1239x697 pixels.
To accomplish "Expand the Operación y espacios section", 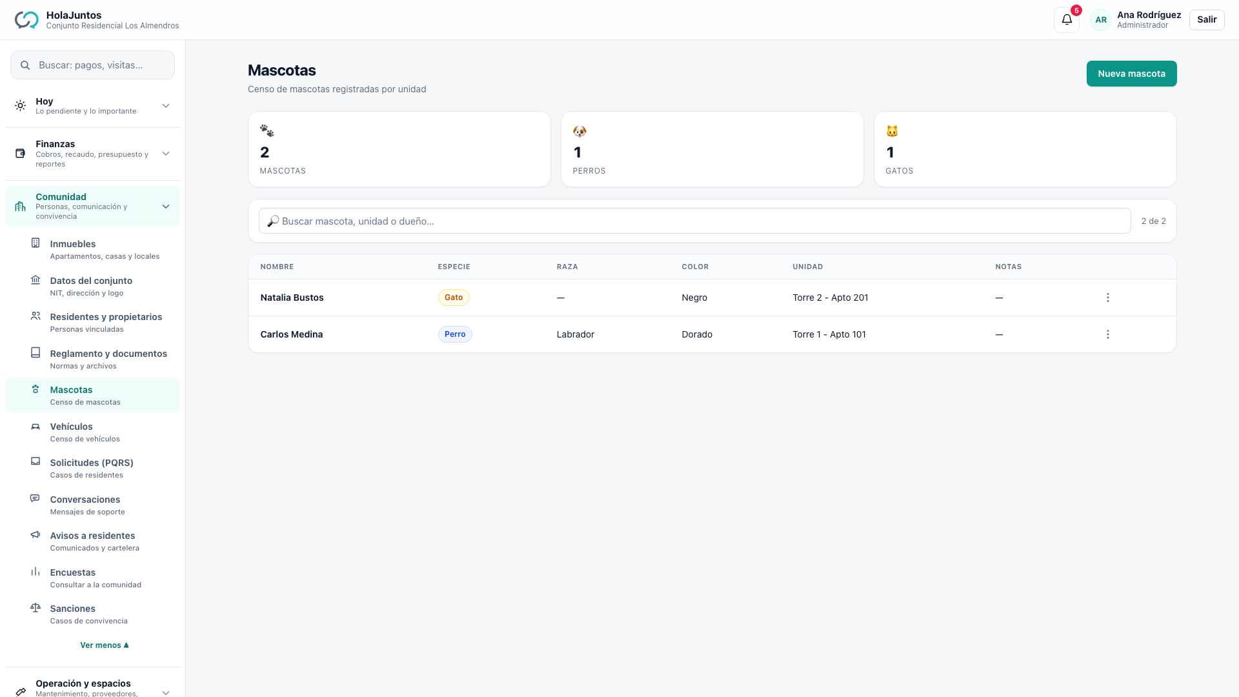I will tap(92, 687).
